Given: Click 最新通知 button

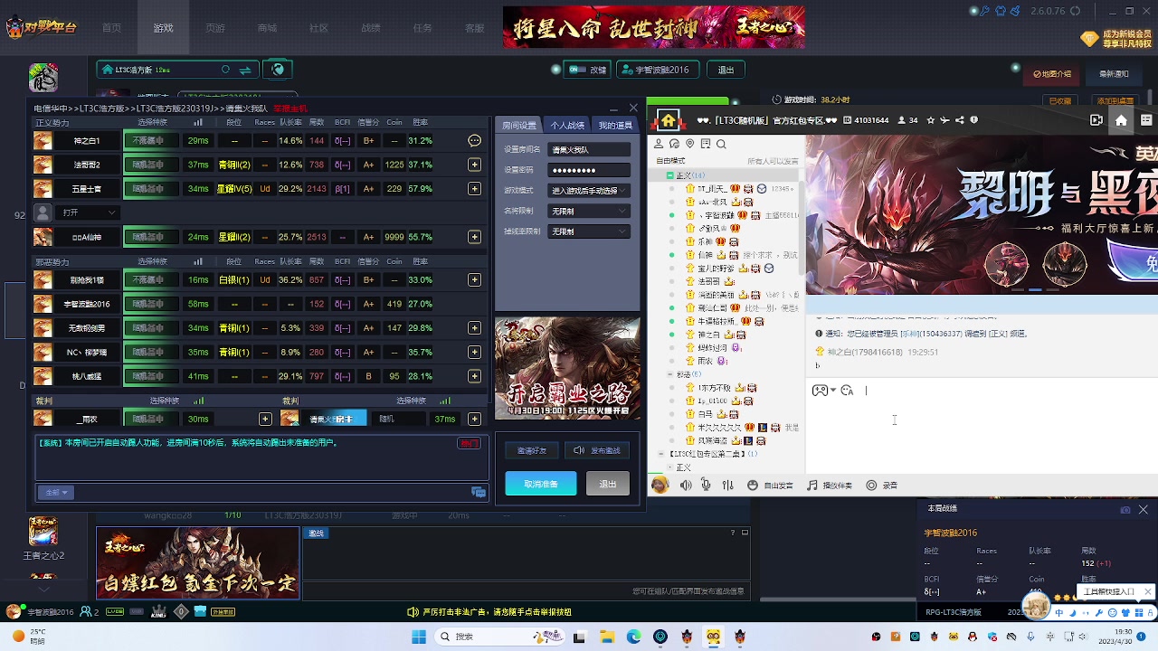Looking at the screenshot, I should click(1115, 74).
